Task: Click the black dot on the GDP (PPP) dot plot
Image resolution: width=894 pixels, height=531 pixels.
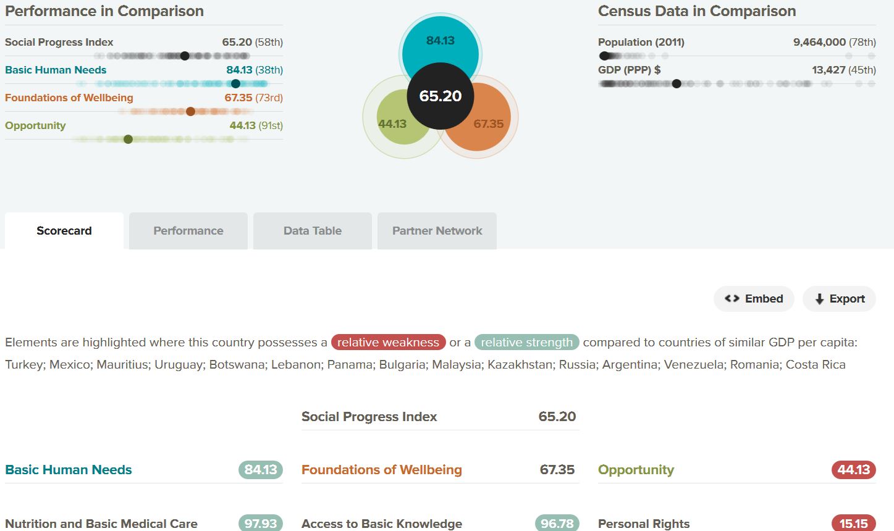Action: (x=676, y=83)
